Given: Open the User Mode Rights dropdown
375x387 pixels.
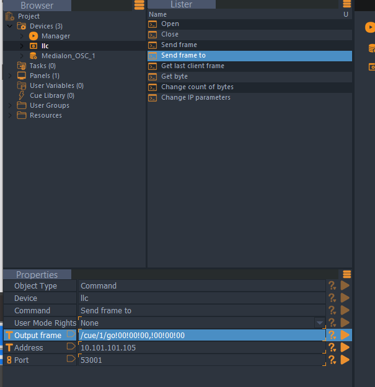Looking at the screenshot, I should coord(320,323).
